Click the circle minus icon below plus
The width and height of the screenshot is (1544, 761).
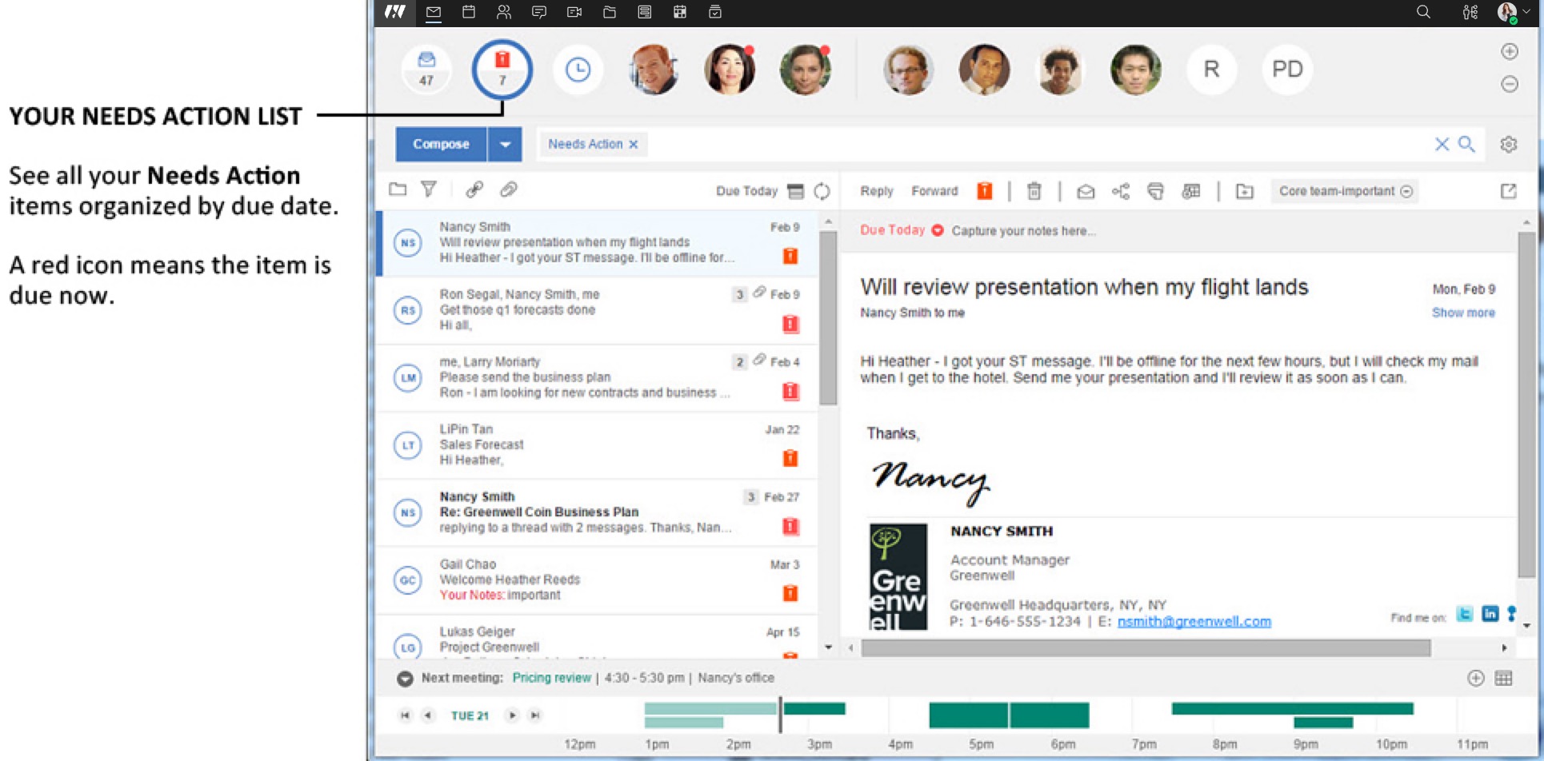click(x=1510, y=83)
